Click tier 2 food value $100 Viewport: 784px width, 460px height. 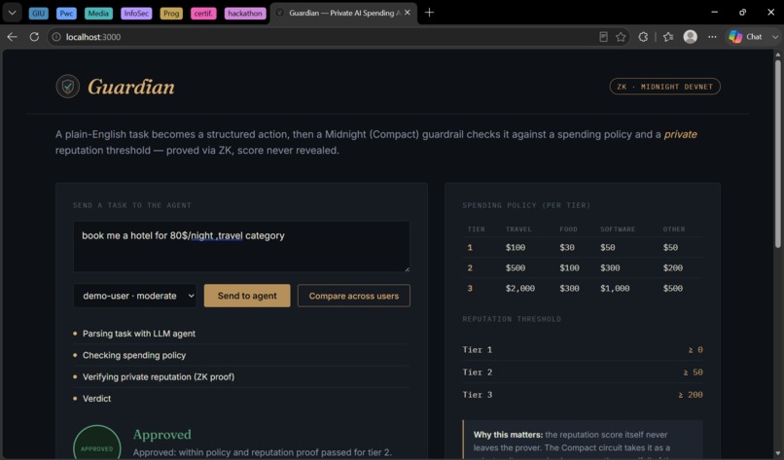click(569, 268)
